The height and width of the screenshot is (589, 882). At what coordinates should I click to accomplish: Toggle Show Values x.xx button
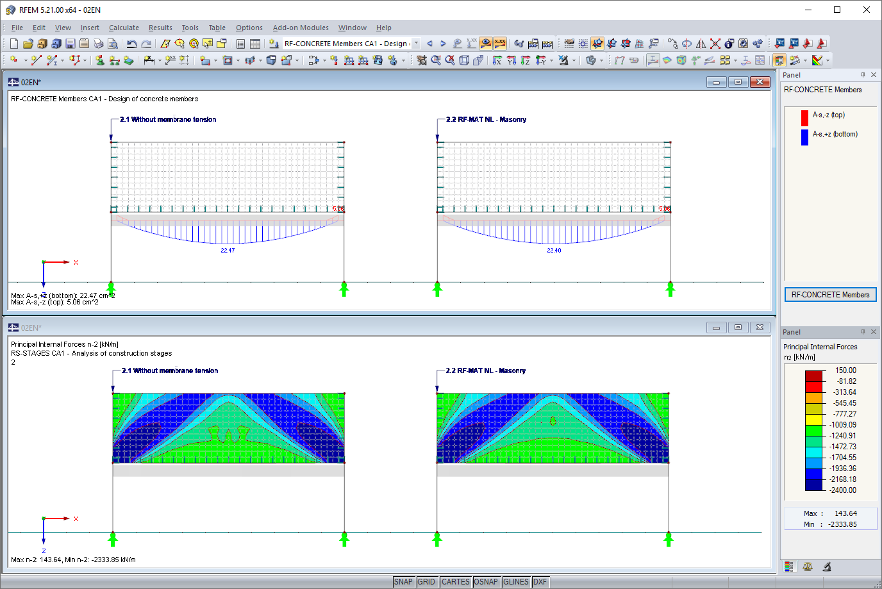(500, 44)
